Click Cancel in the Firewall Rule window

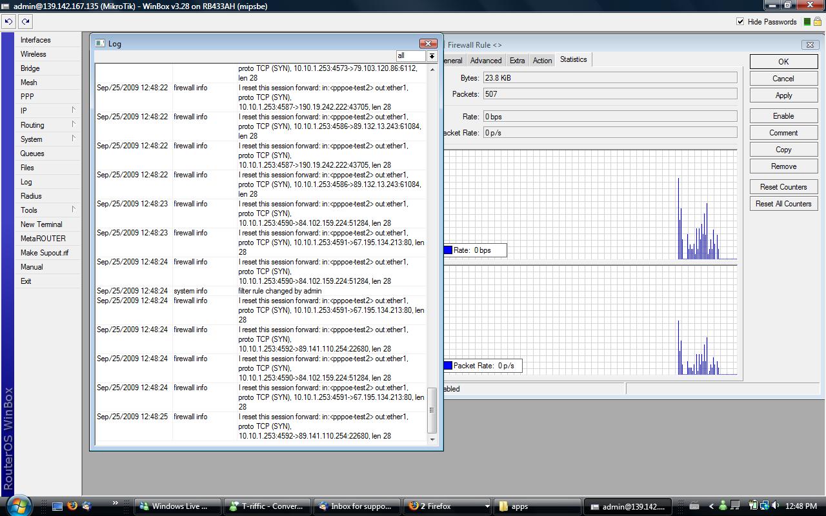pyautogui.click(x=783, y=79)
